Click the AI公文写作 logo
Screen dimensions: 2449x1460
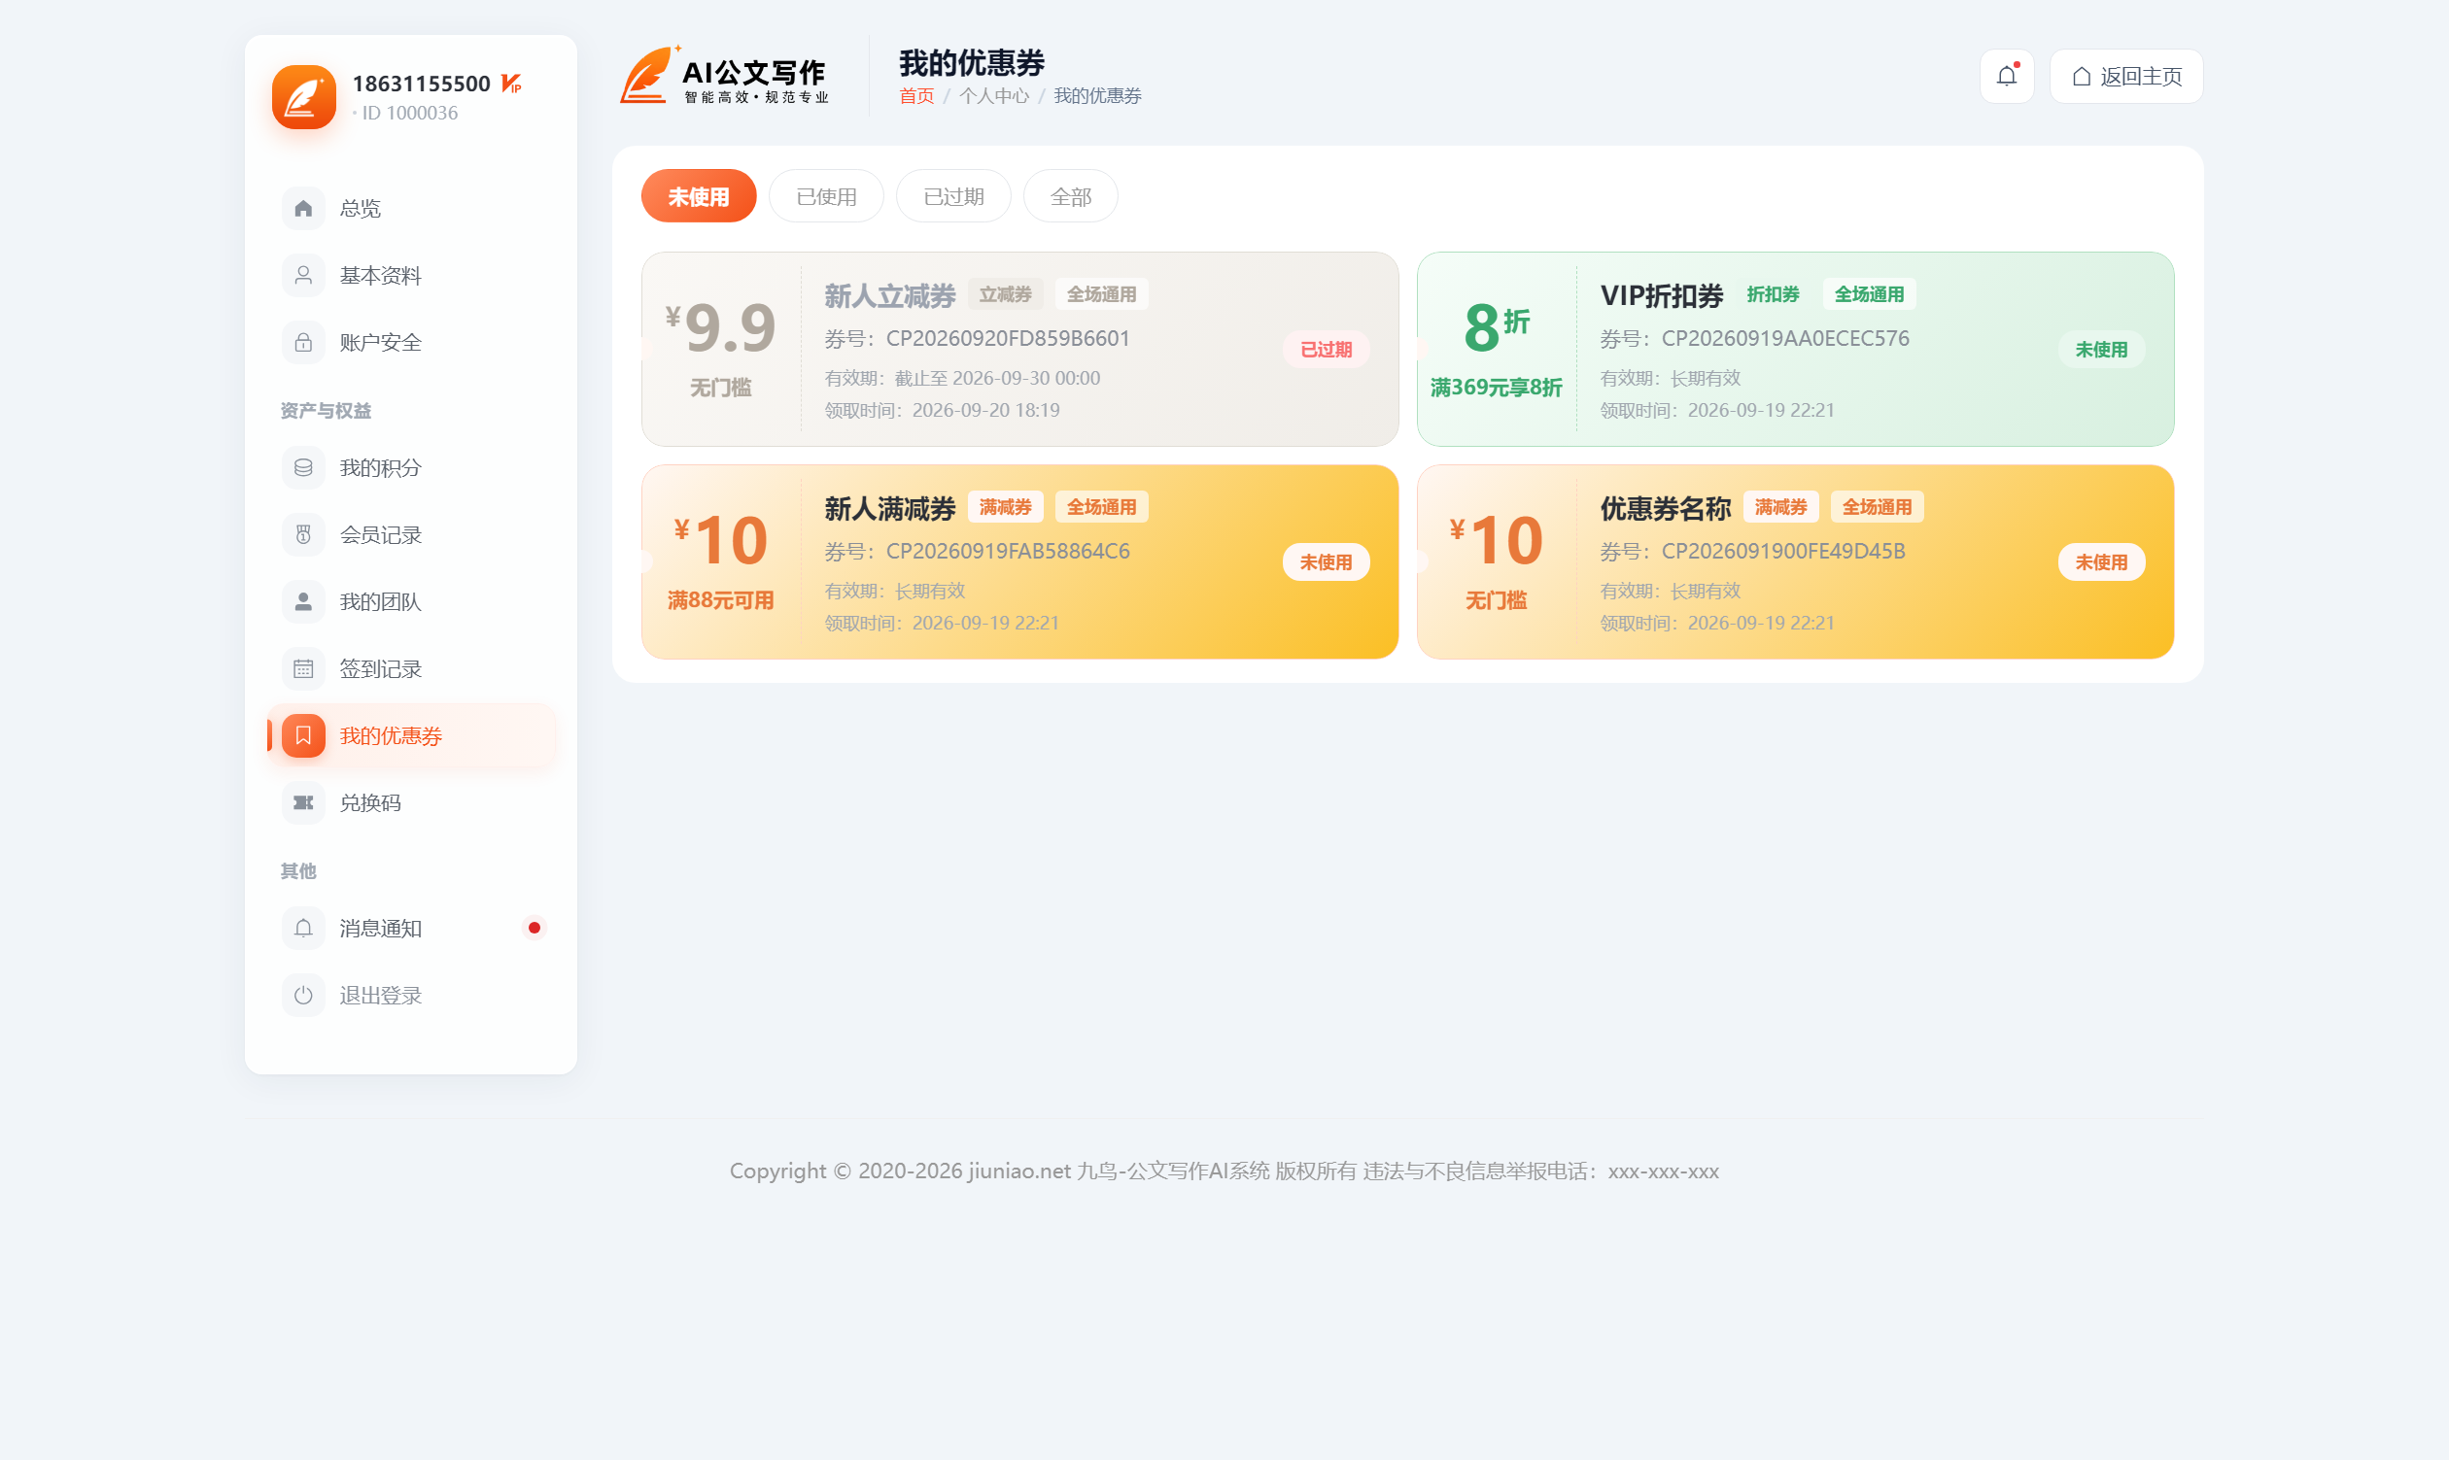[724, 76]
